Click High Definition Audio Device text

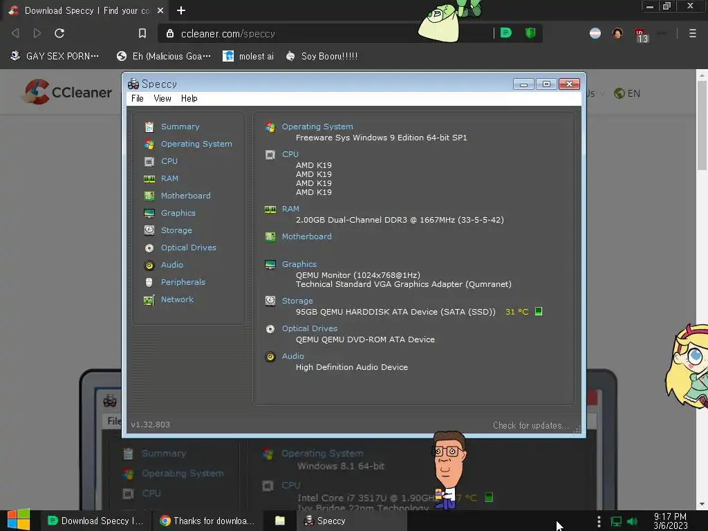pos(352,367)
